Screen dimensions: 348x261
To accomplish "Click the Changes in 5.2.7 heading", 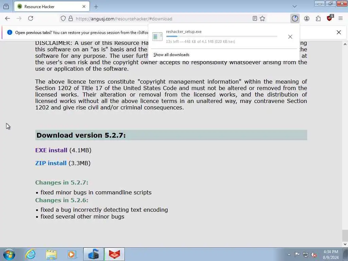I will pos(62,182).
